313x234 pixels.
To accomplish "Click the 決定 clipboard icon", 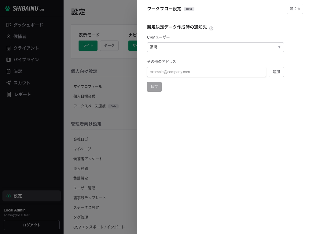I will 8,71.
